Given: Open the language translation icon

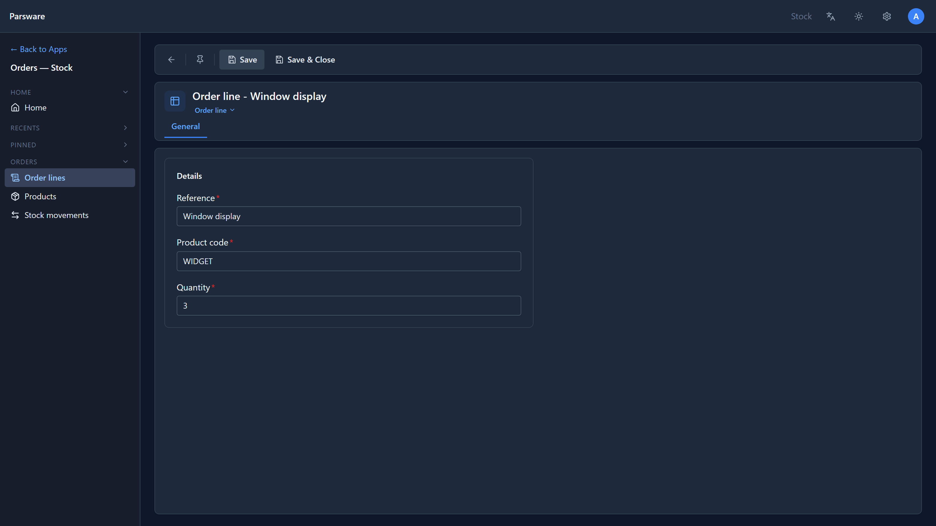Looking at the screenshot, I should point(831,16).
